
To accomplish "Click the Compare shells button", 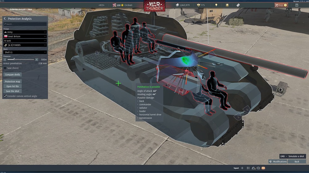I will [12, 74].
